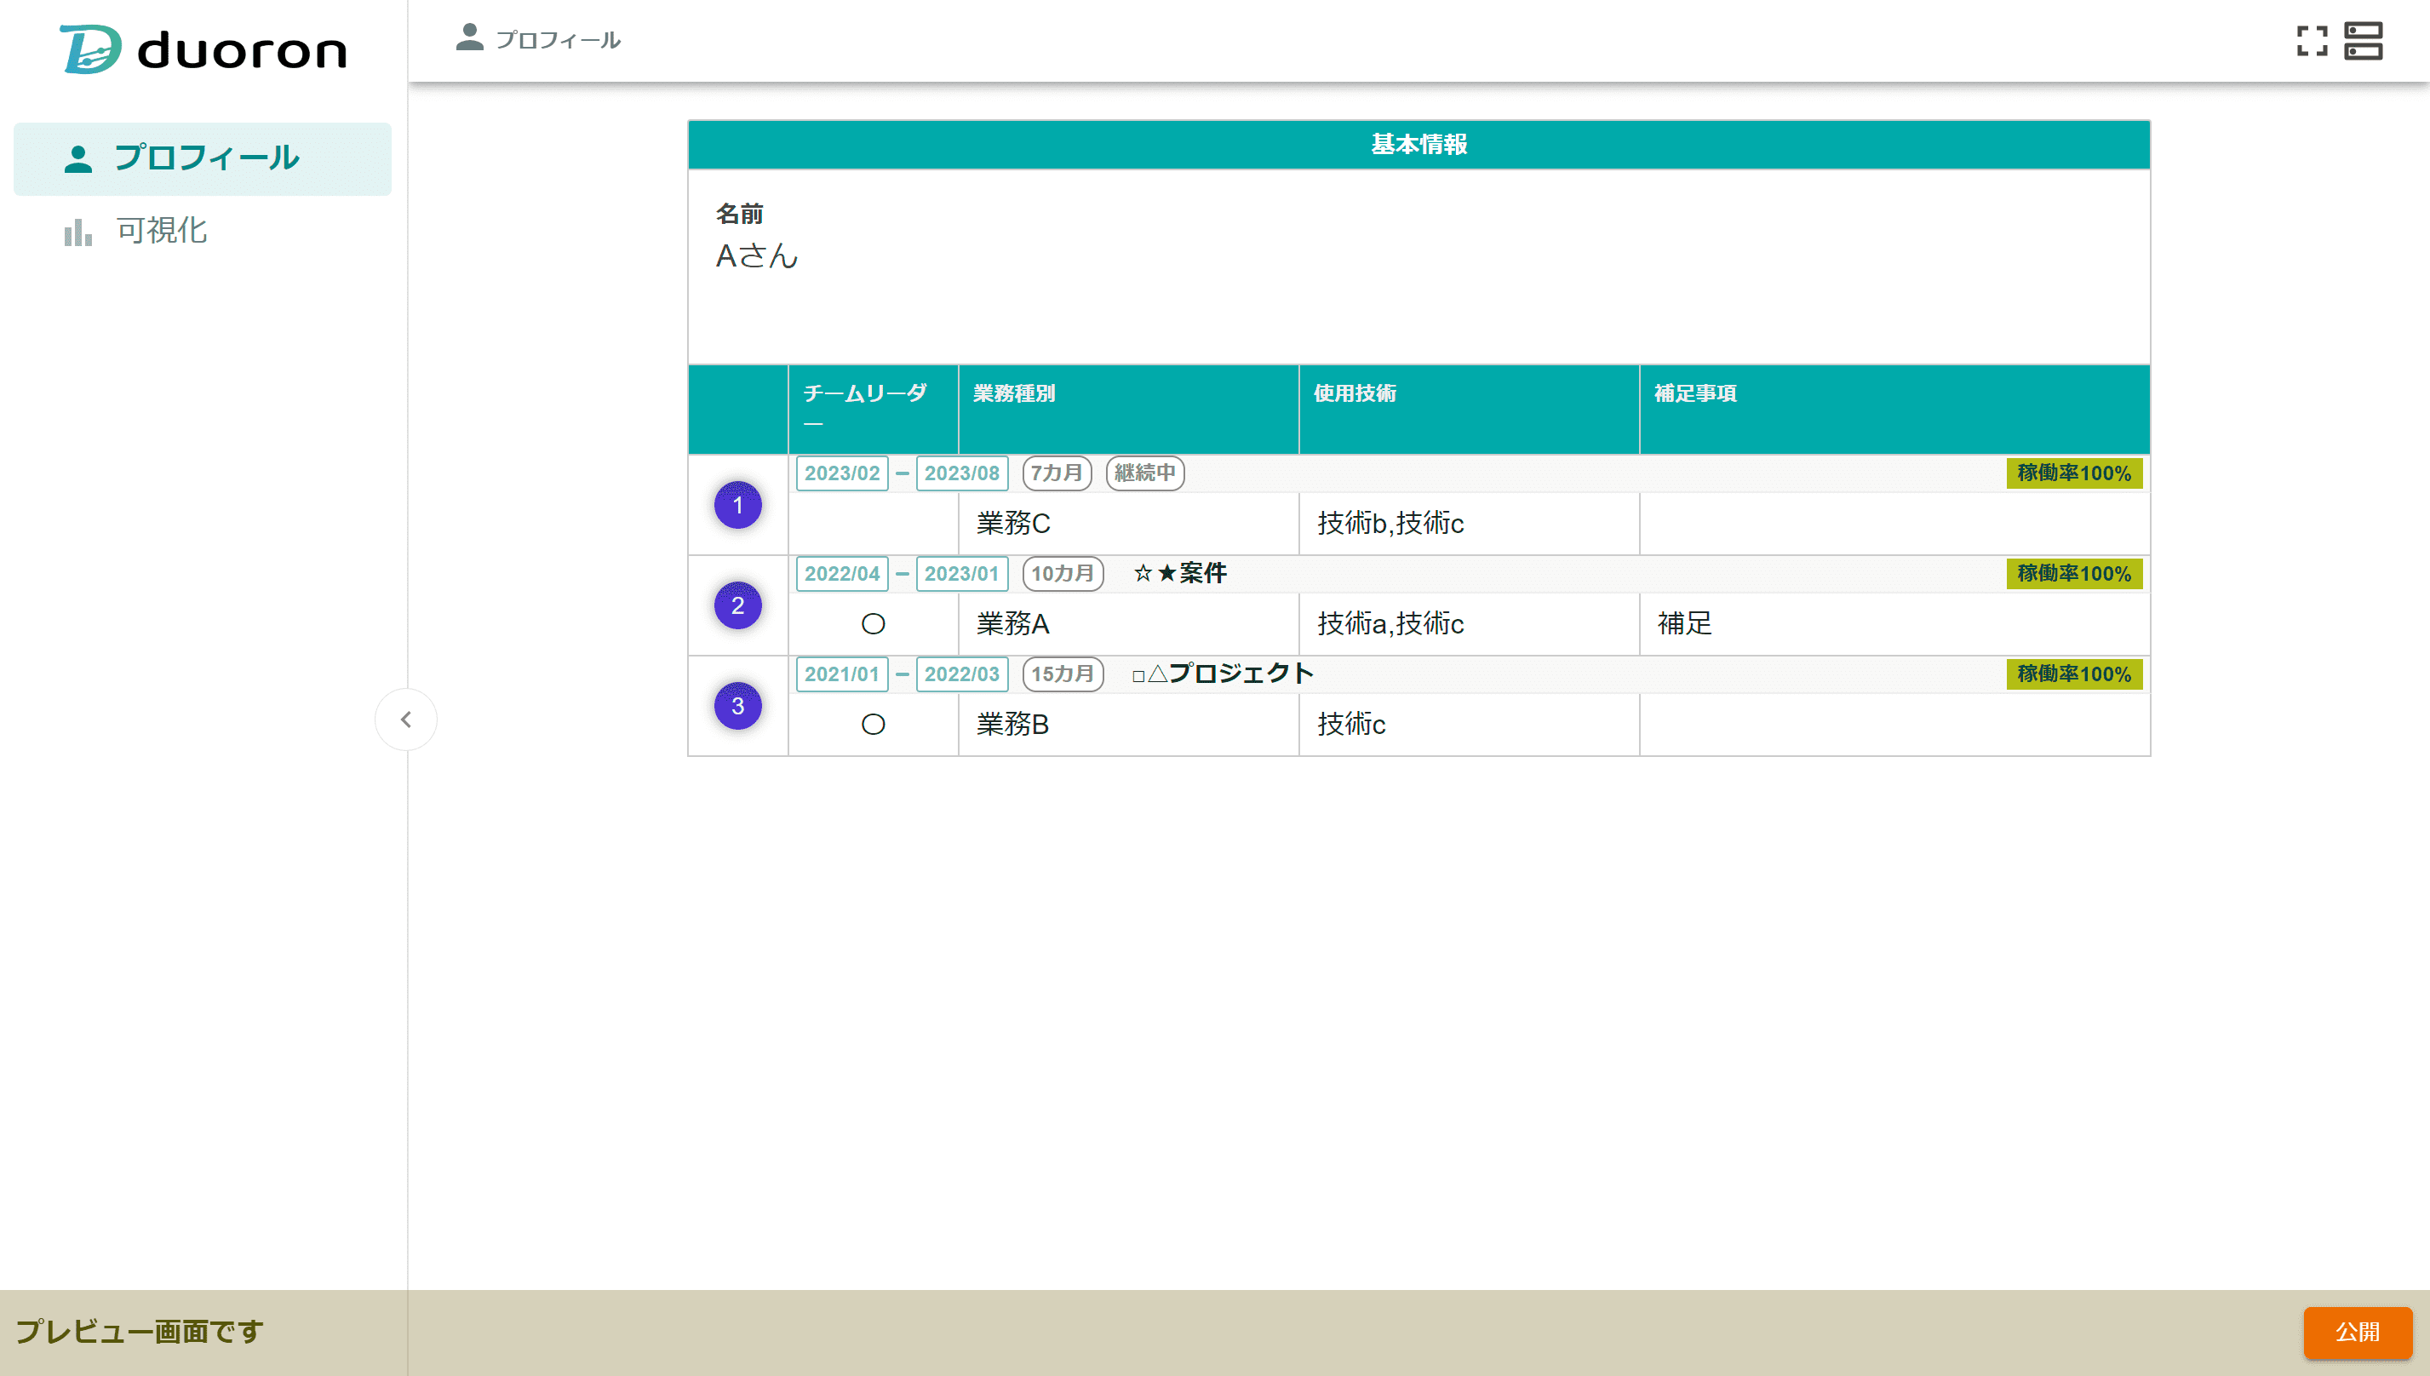Click the 基本情報 section header
This screenshot has height=1376, width=2430.
click(x=1419, y=145)
